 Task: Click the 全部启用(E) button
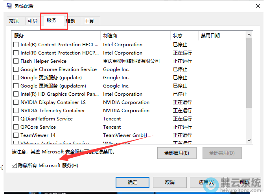[177, 153]
